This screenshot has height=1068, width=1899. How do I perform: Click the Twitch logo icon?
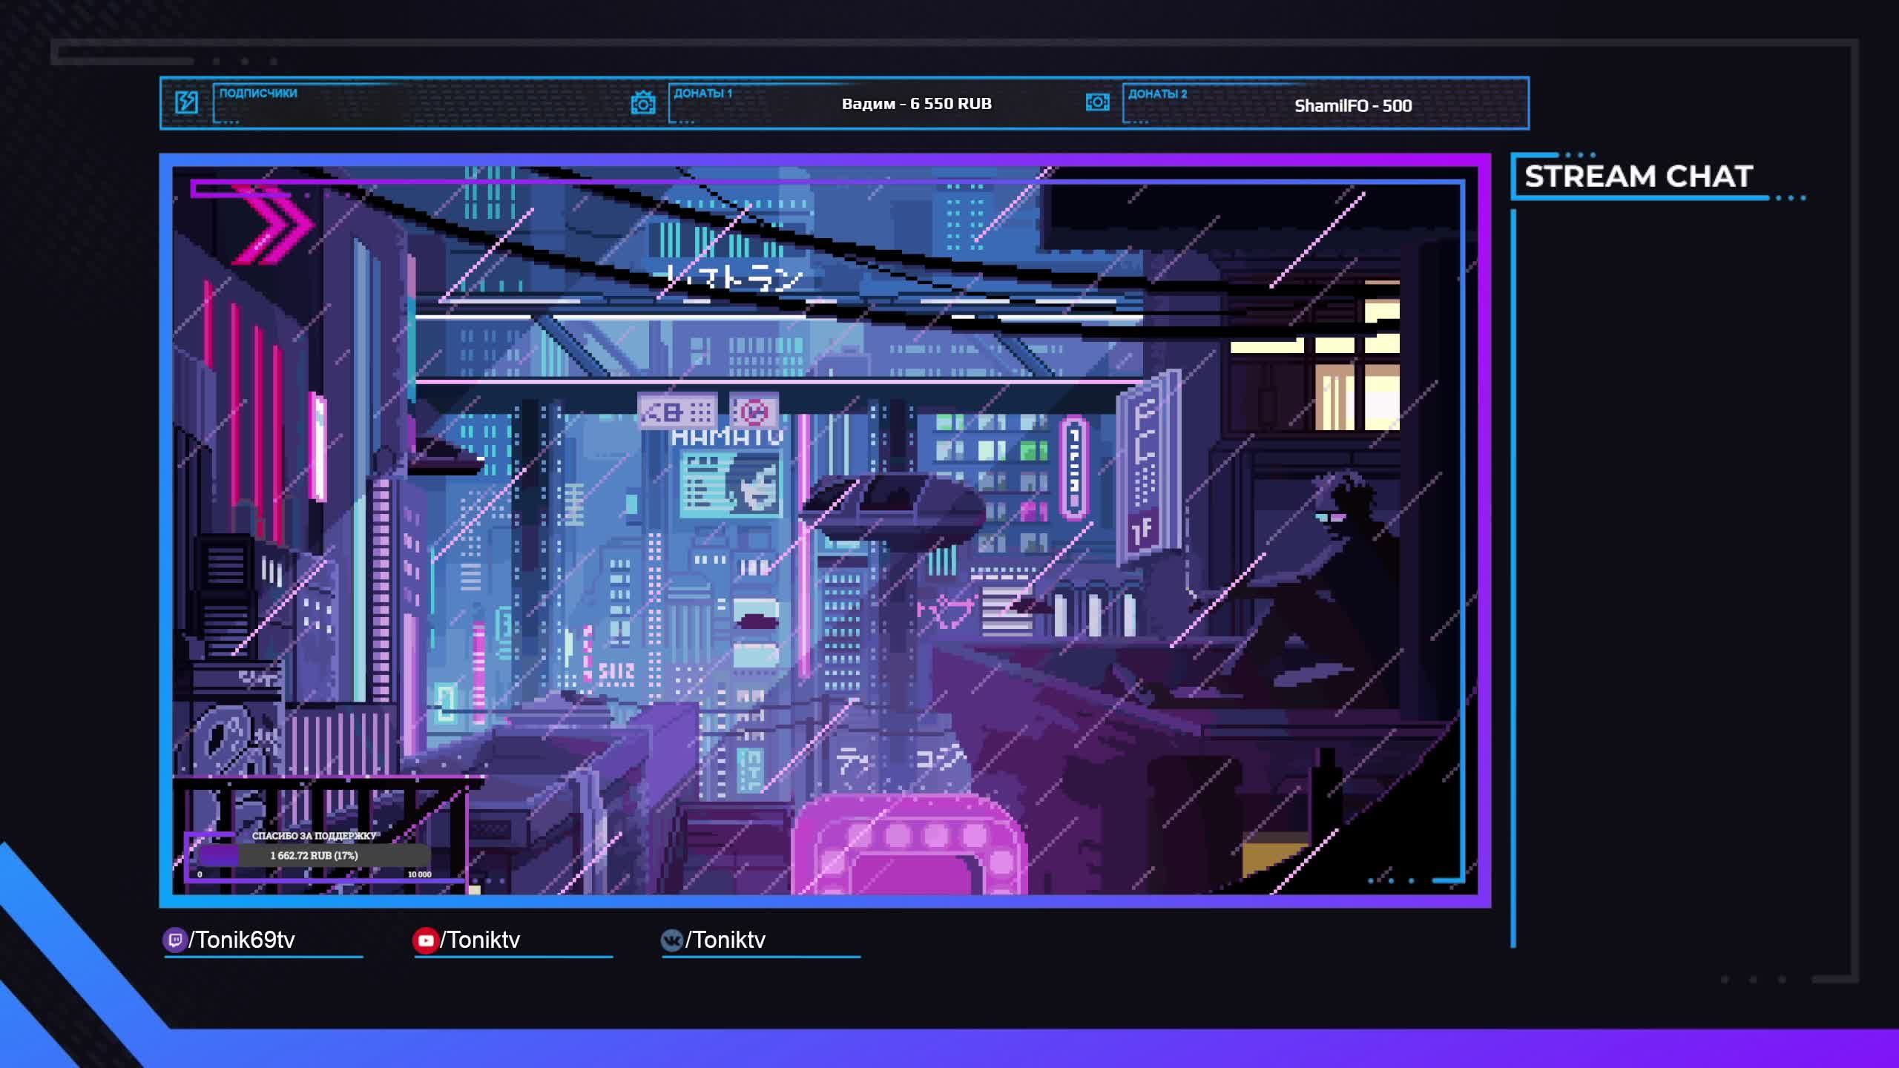point(174,940)
